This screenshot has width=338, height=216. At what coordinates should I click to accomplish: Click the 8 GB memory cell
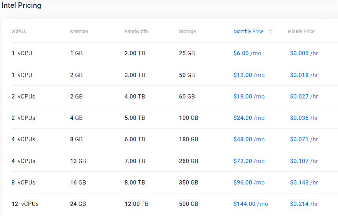76,139
